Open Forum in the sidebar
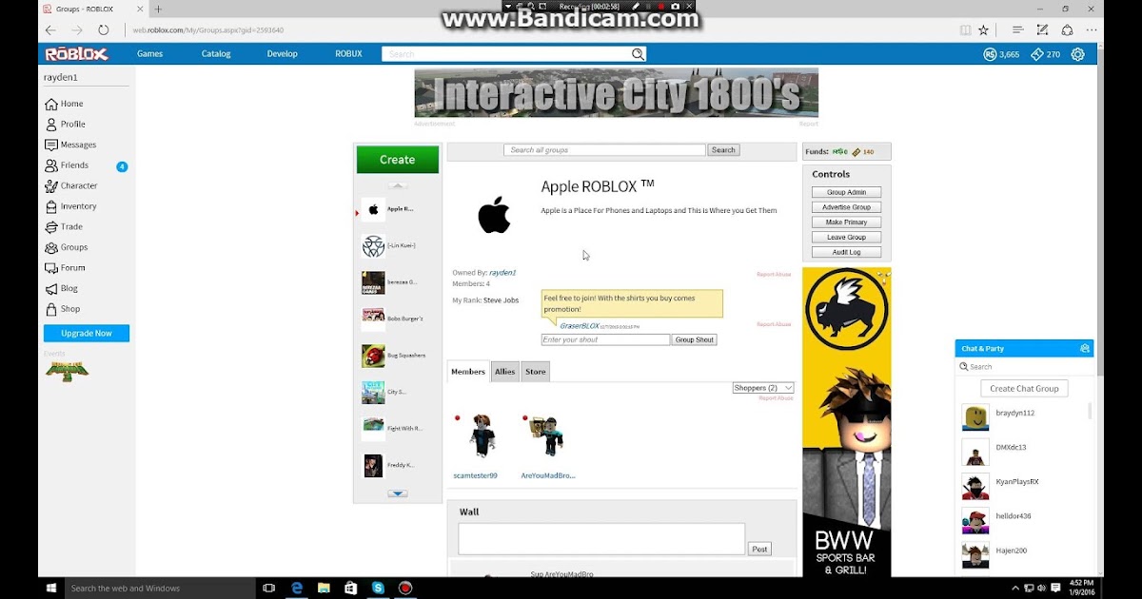1142x599 pixels. tap(65, 268)
